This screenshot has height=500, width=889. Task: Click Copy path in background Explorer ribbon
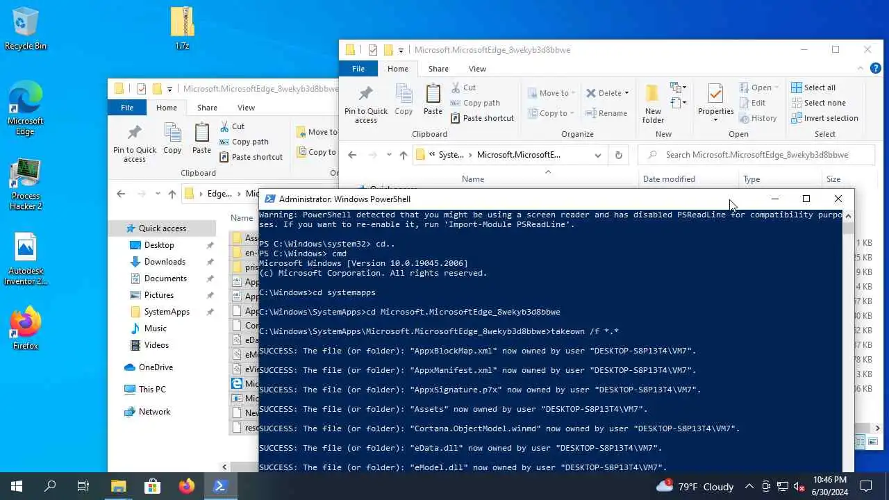point(244,142)
